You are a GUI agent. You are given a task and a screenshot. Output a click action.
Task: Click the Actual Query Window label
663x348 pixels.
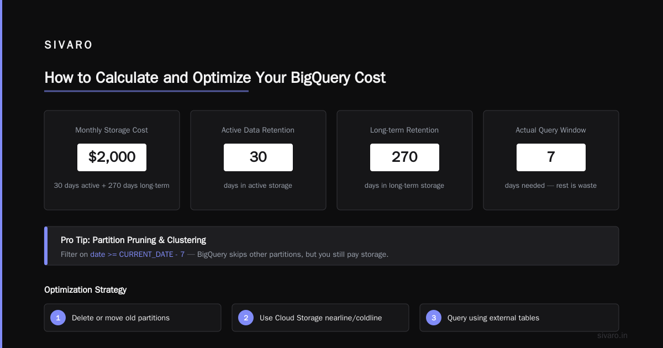551,130
